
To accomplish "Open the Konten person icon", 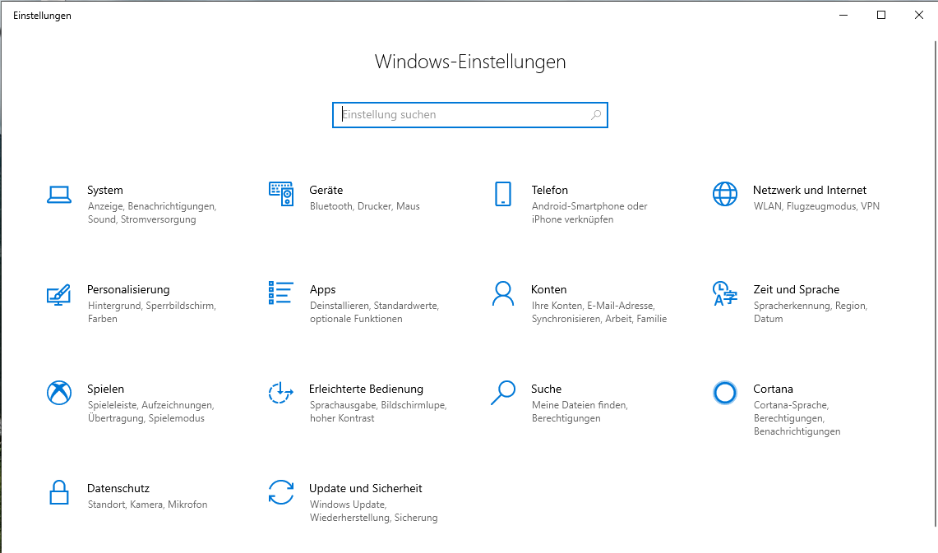I will 503,293.
